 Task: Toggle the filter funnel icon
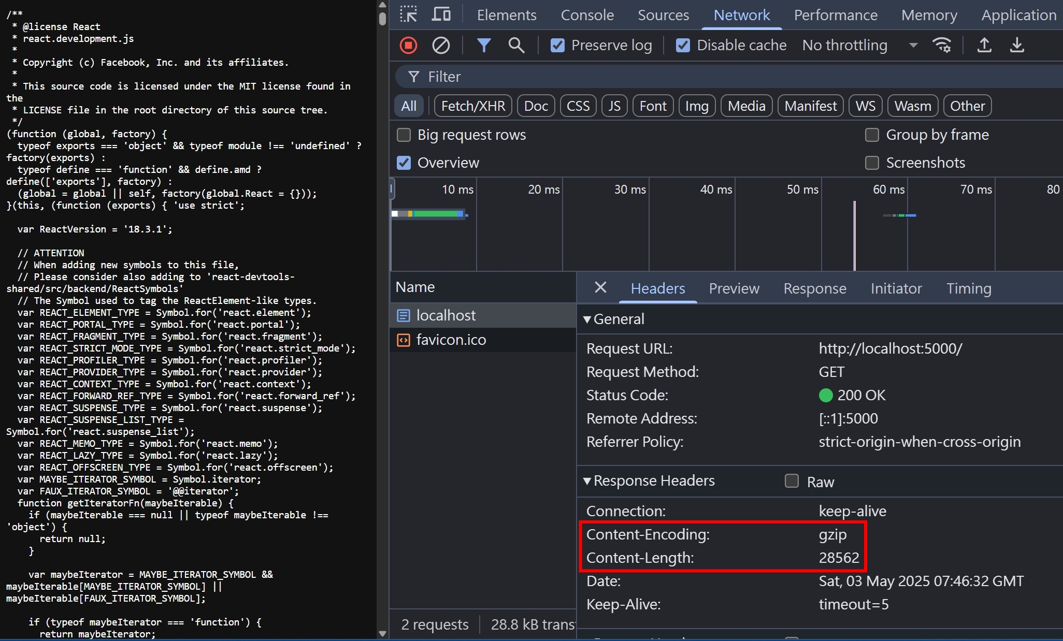[484, 46]
